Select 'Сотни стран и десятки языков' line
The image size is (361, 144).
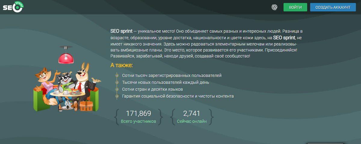(153, 89)
